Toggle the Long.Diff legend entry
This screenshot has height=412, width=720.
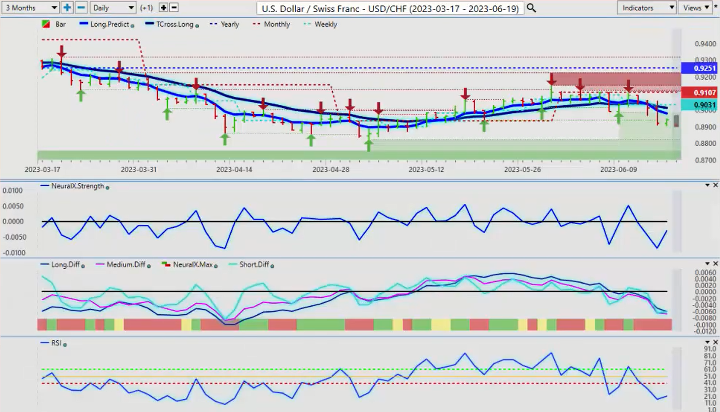pos(60,264)
